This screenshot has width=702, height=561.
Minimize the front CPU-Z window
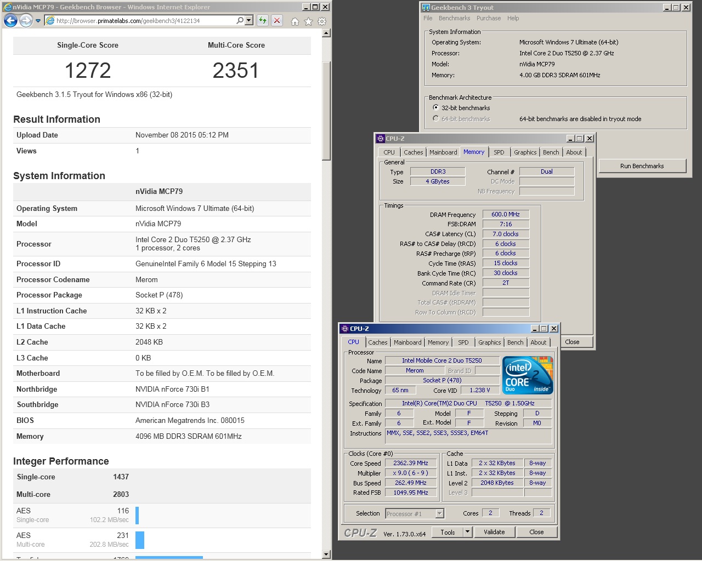pyautogui.click(x=535, y=329)
